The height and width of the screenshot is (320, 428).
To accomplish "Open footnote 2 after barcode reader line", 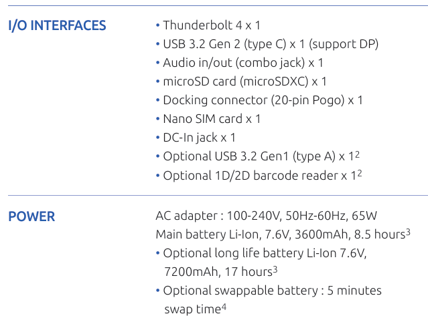I will pos(360,173).
